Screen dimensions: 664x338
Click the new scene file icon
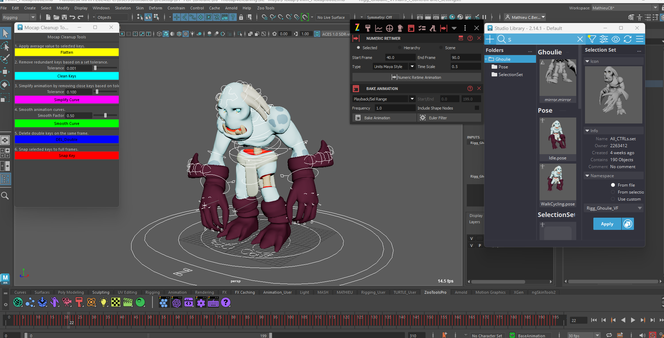click(48, 17)
